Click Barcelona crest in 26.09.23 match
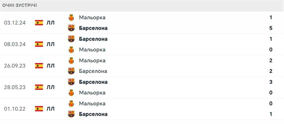The height and width of the screenshot is (124, 284). (71, 71)
